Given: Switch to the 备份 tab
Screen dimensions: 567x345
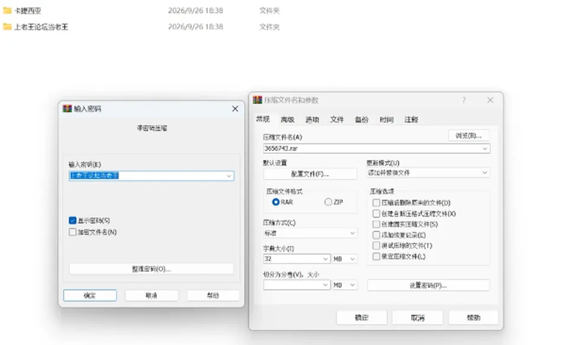Looking at the screenshot, I should click(361, 120).
